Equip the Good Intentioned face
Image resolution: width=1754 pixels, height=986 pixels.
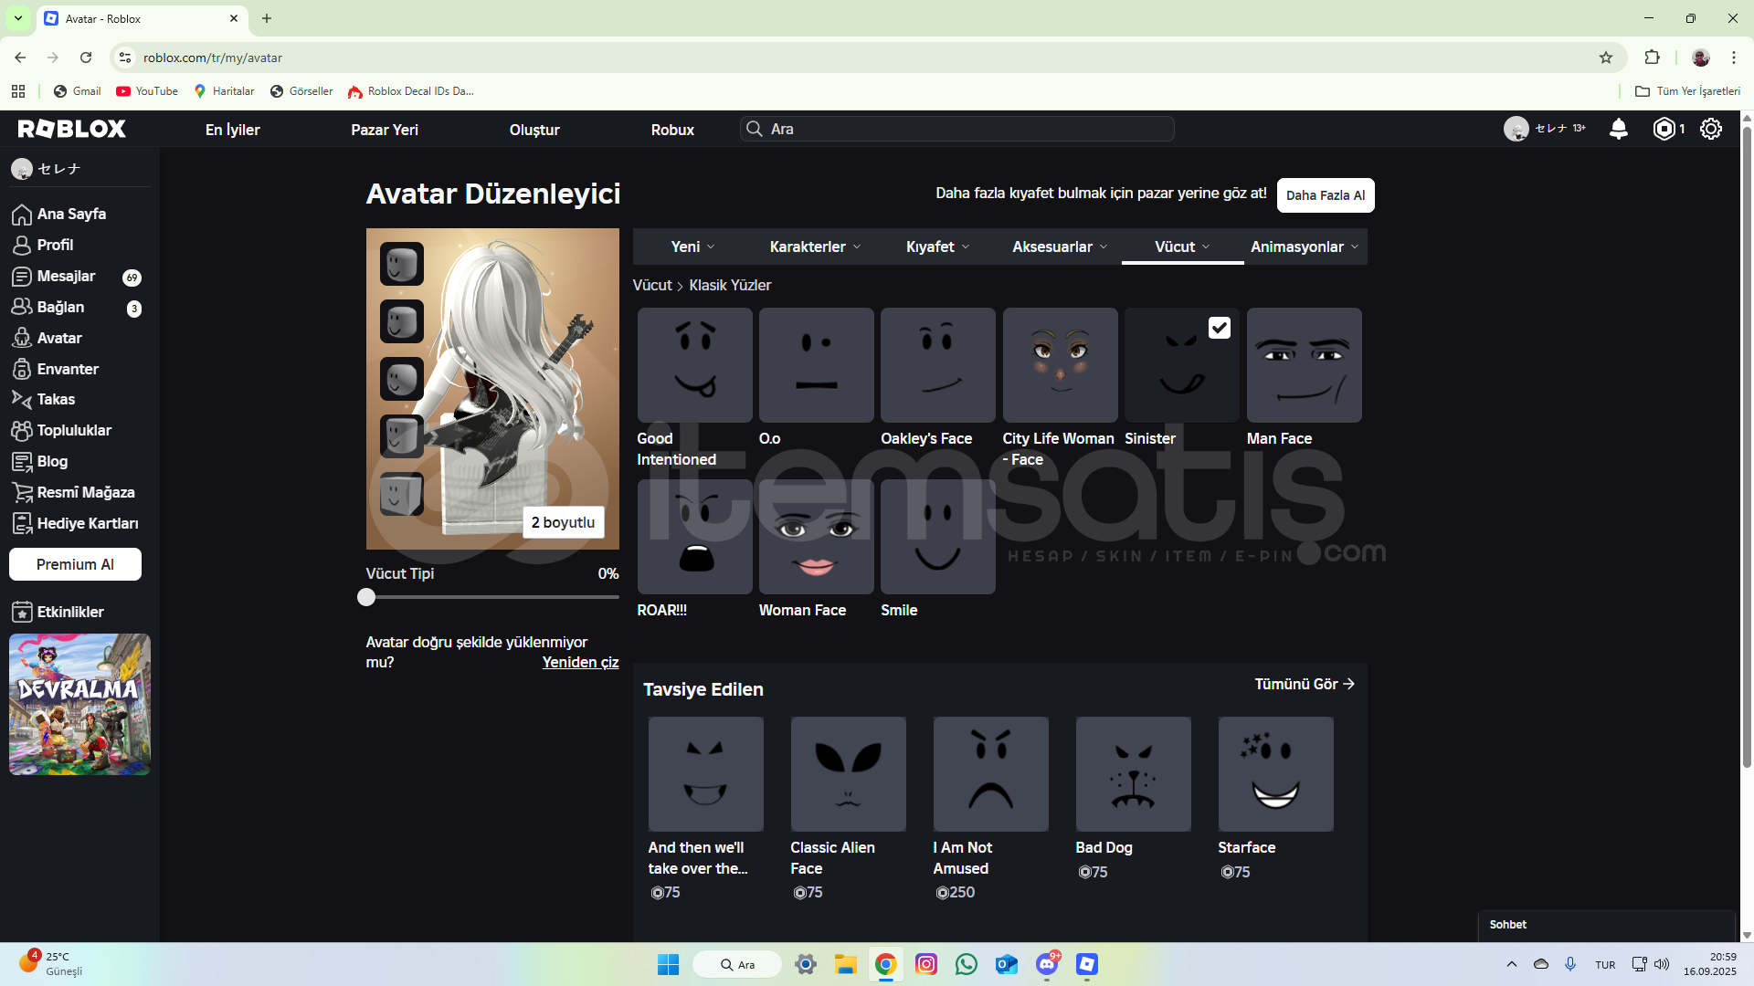pos(694,365)
